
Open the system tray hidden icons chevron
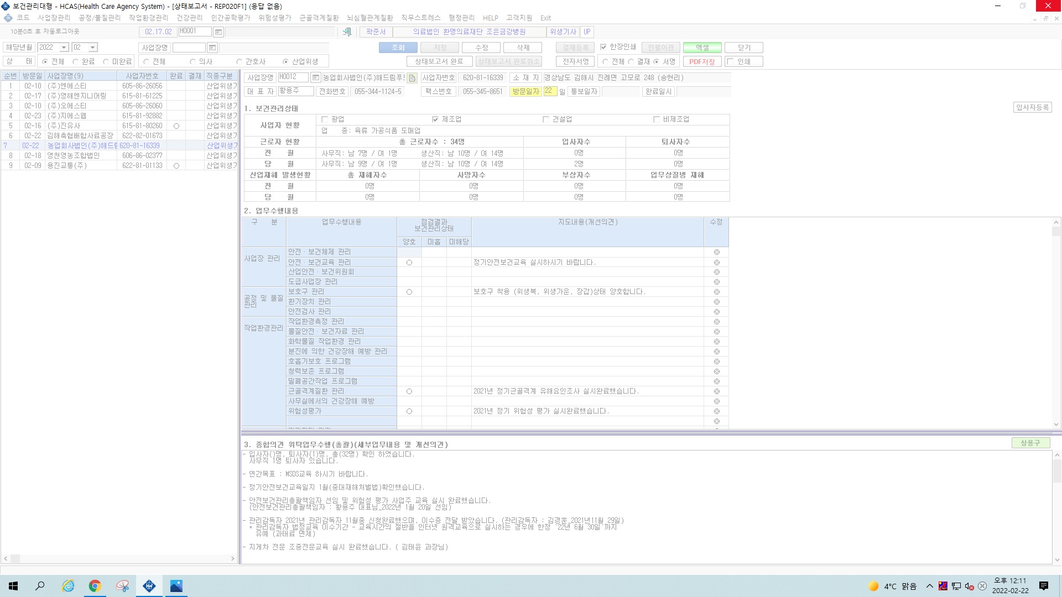[x=929, y=586]
